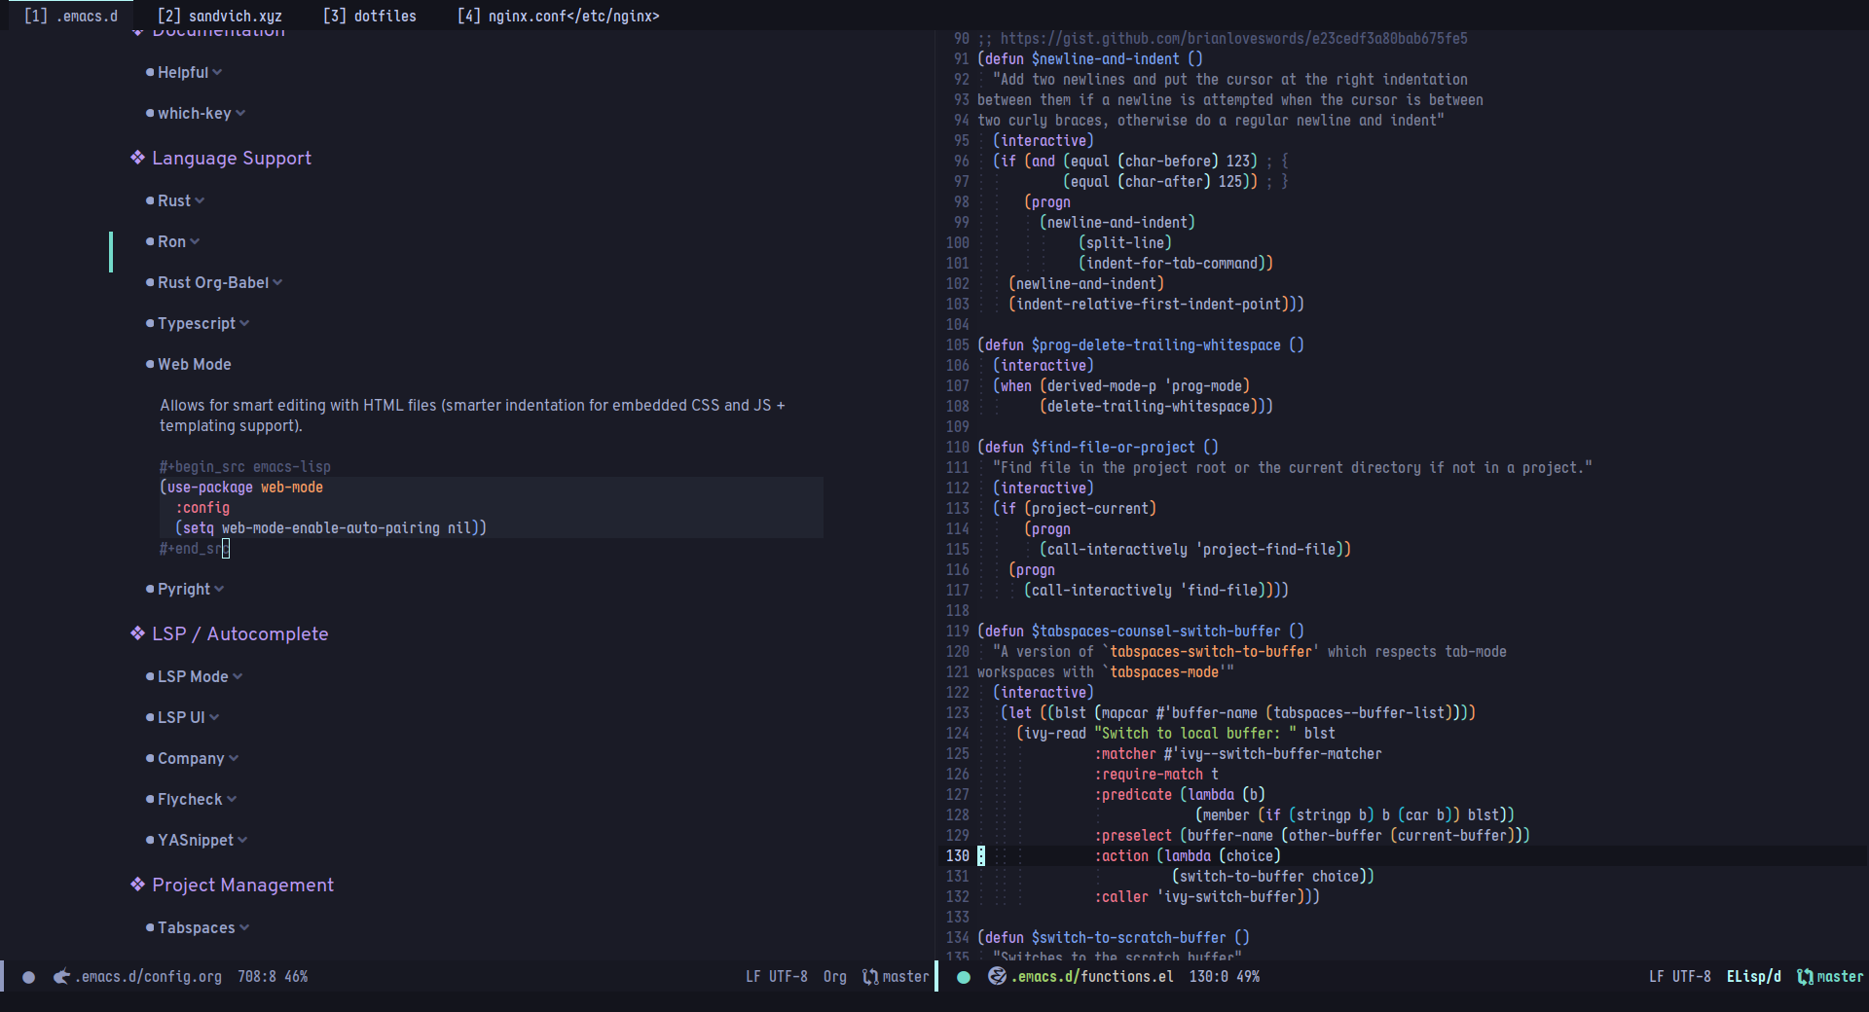
Task: Expand the Ron heading chevron
Action: pyautogui.click(x=195, y=242)
